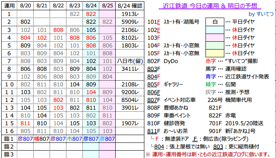Select the 3901レ confirmation cell
Image resolution: width=276 pixels, height=158 pixels.
130,108
